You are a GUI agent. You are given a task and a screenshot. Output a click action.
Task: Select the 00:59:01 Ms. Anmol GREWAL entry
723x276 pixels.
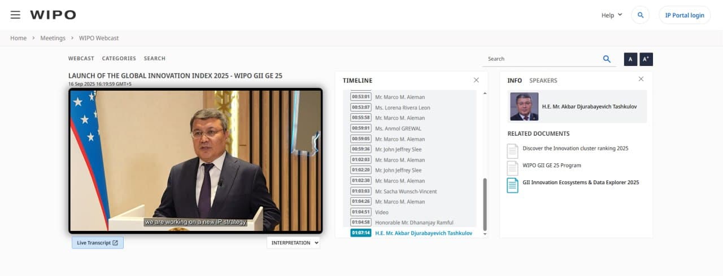pos(398,128)
